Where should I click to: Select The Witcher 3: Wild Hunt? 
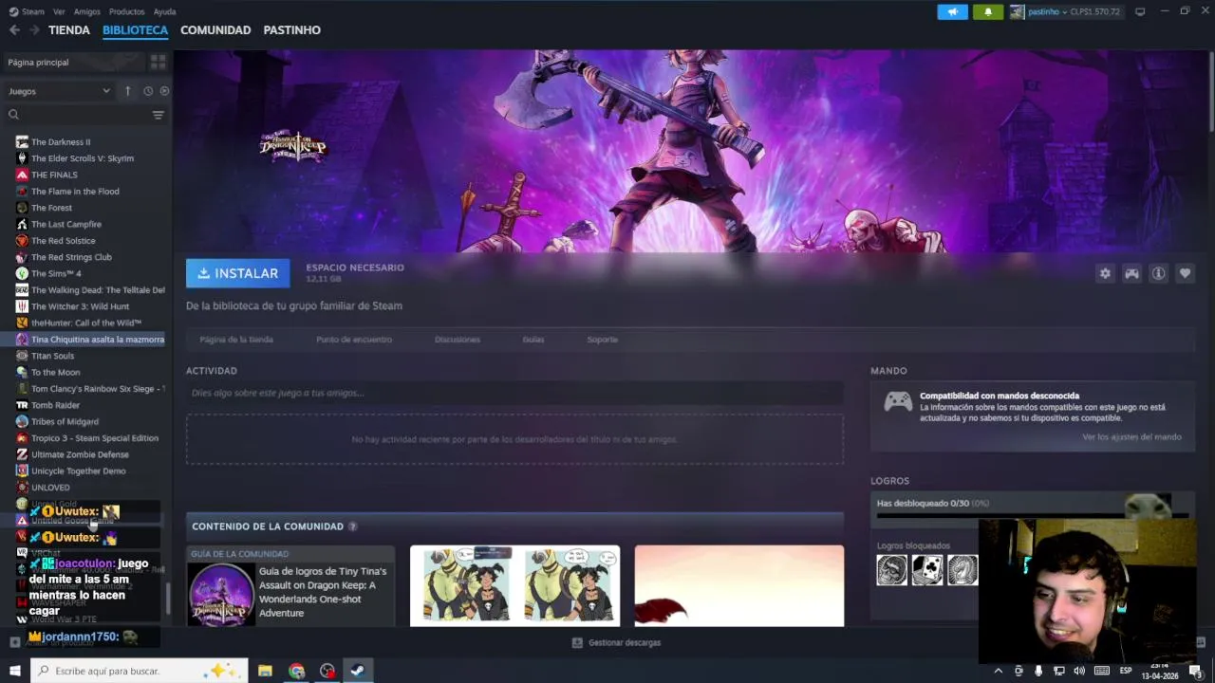pos(81,306)
